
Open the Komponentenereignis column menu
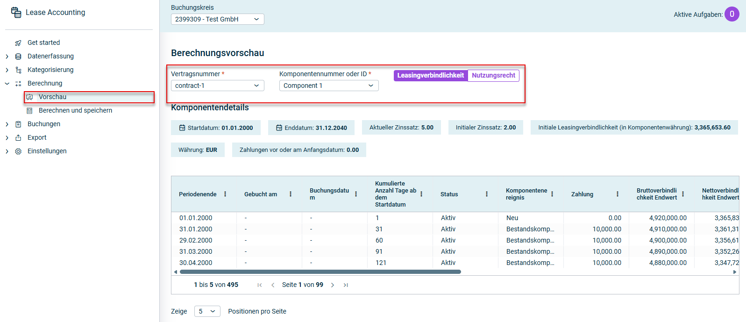pos(552,194)
